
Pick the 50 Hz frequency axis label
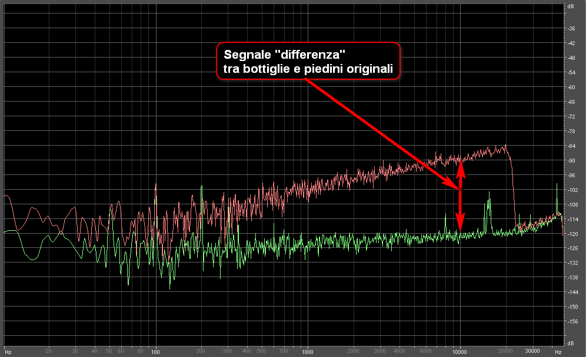click(109, 351)
